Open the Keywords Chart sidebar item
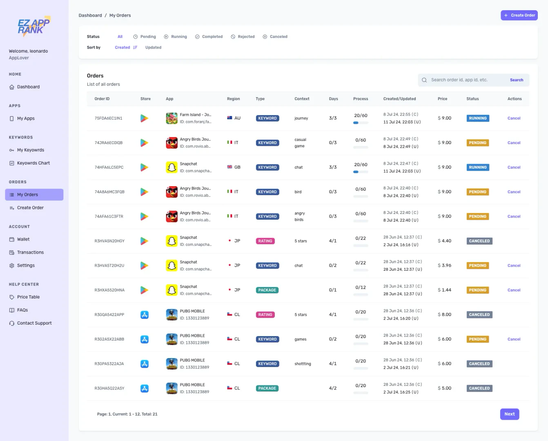The width and height of the screenshot is (548, 441). coord(33,163)
